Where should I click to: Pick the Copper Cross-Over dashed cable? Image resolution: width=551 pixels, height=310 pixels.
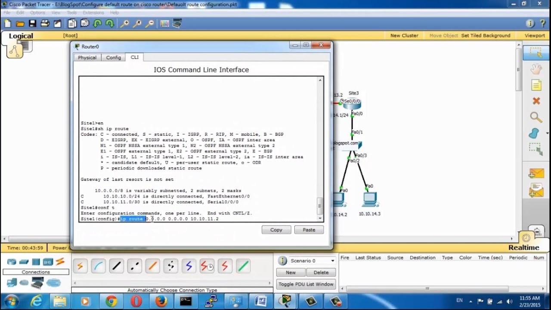click(x=134, y=266)
